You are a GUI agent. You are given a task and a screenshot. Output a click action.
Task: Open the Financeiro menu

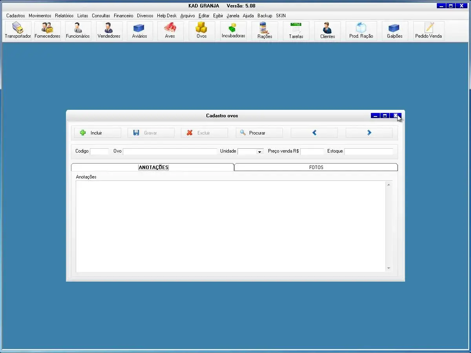pos(124,16)
